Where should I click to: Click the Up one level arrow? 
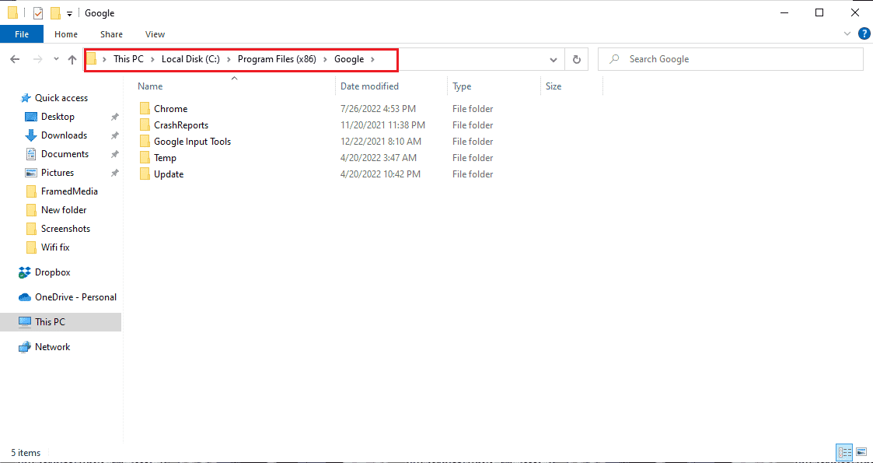point(72,59)
